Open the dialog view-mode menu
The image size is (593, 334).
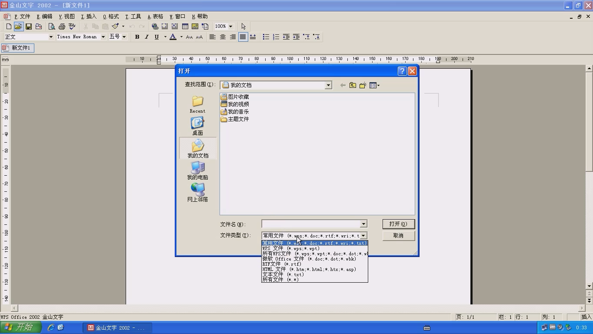point(374,85)
